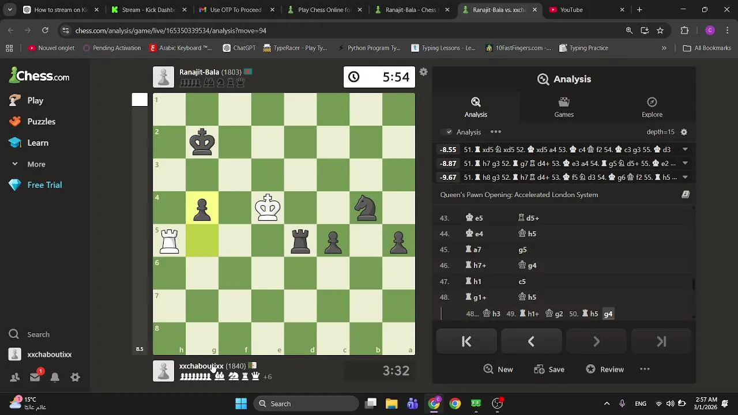
Task: Open the notifications bell in the sidebar
Action: point(55,378)
